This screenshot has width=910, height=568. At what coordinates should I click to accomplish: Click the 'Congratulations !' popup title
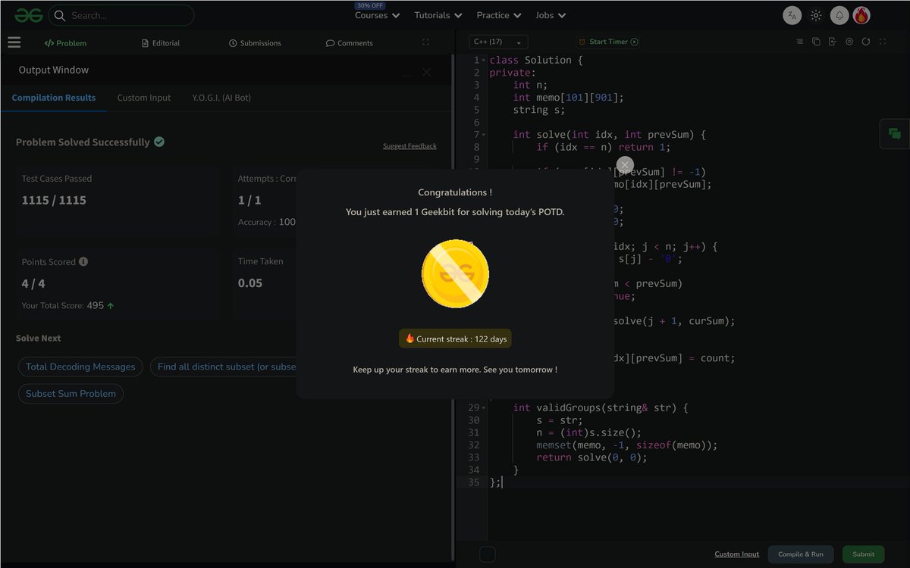coord(455,192)
